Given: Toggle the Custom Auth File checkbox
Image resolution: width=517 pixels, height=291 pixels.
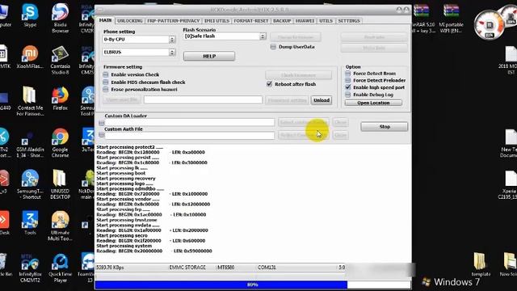Looking at the screenshot, I should coord(102,135).
